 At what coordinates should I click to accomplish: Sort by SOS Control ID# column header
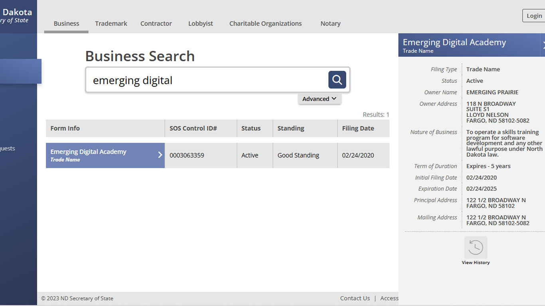pos(201,128)
